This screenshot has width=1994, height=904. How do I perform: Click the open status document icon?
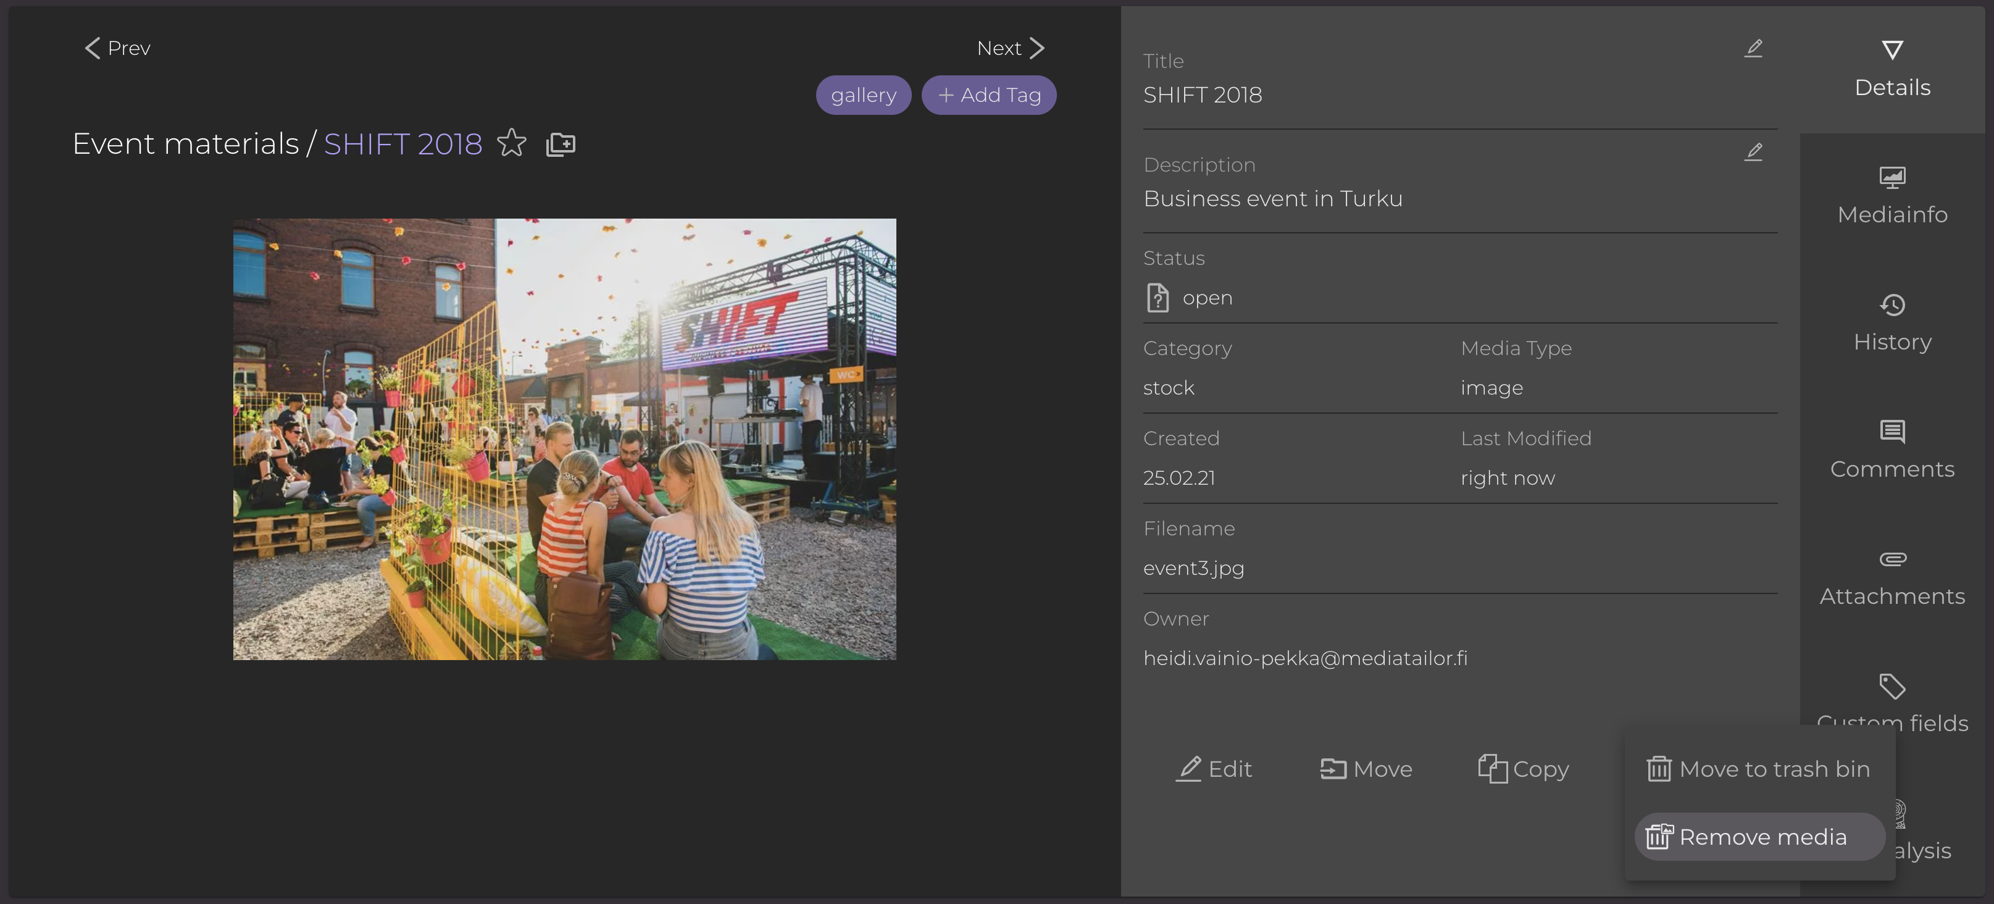click(x=1158, y=298)
